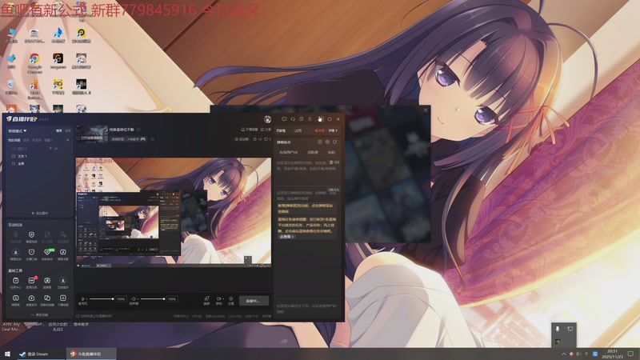Click 添加素材 to add a source
Screen dimensions: 640x360
pyautogui.click(x=39, y=213)
